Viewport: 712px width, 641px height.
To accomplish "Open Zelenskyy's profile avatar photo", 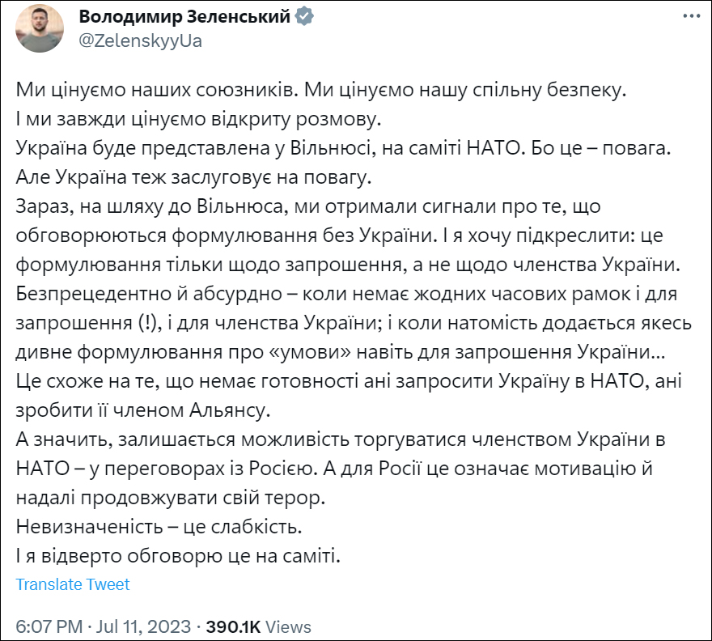I will click(x=38, y=29).
